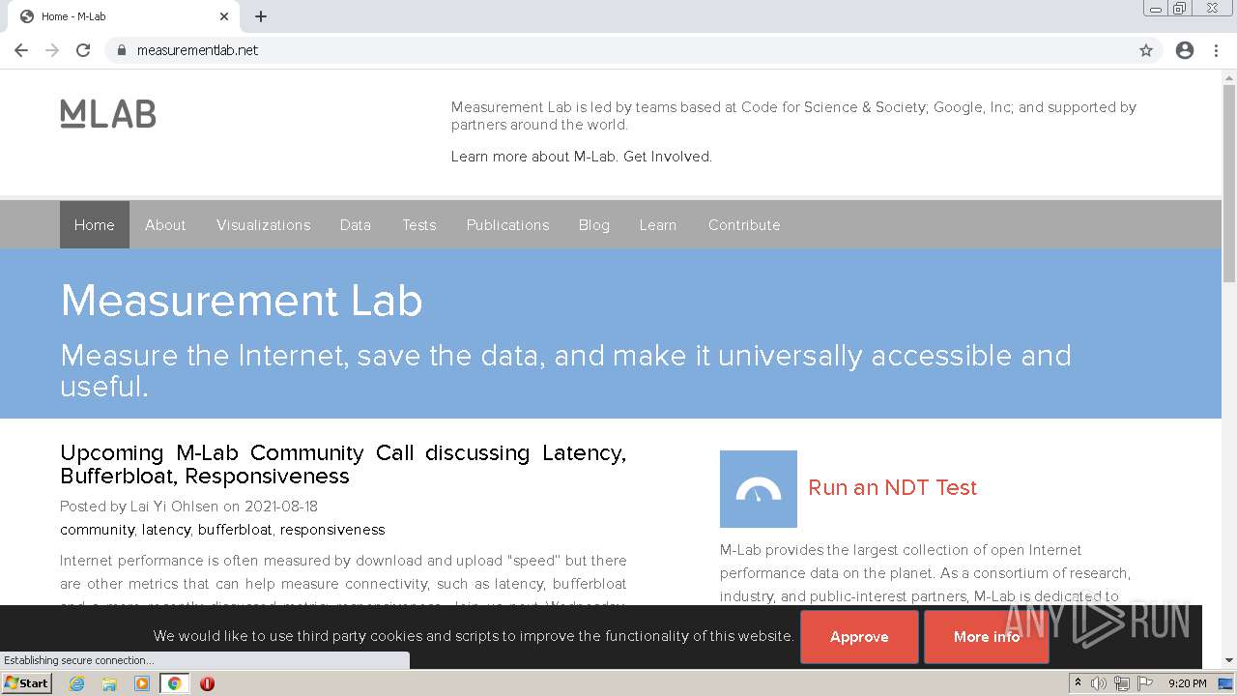Go to the Blog menu item
The width and height of the screenshot is (1237, 696).
point(594,224)
